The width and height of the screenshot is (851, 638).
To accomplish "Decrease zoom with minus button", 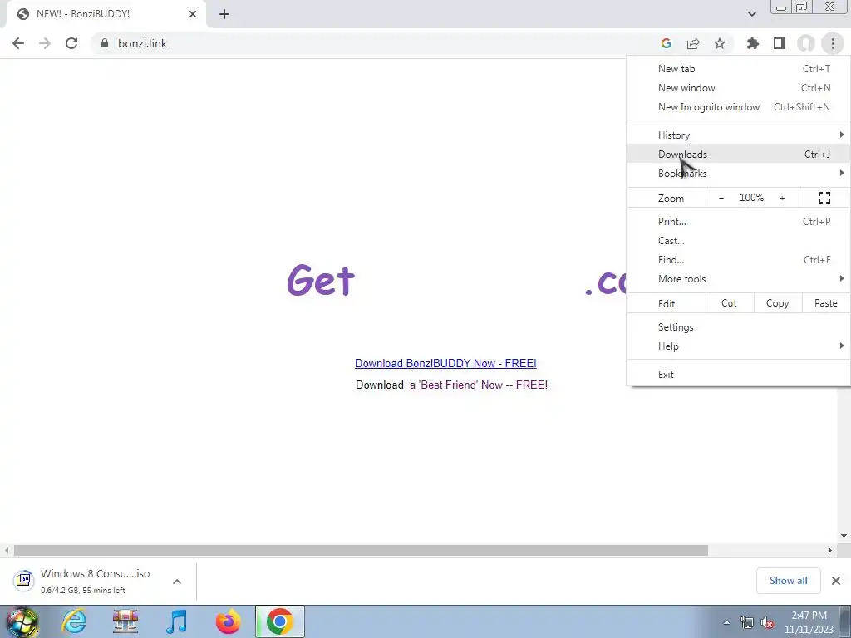I will point(721,198).
